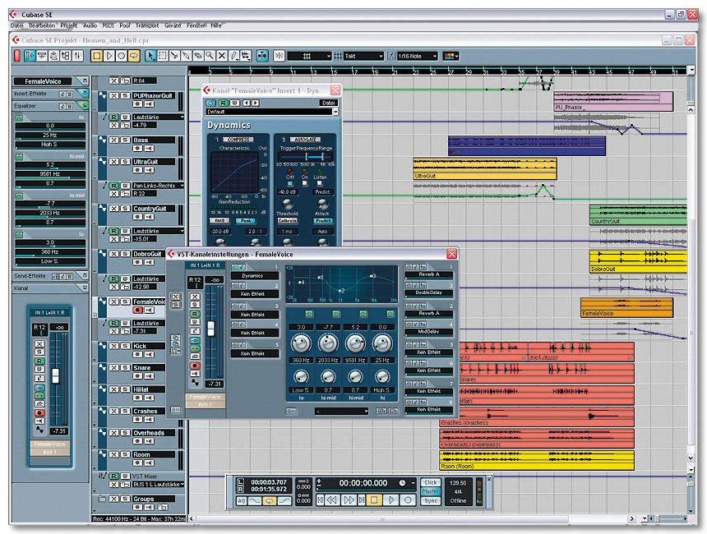Mute the Bass track
This screenshot has width=707, height=534.
[114, 140]
